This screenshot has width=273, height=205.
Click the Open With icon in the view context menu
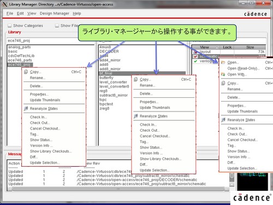pyautogui.click(x=223, y=74)
